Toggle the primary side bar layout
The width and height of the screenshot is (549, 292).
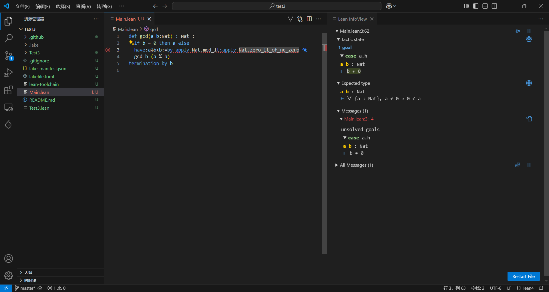tap(476, 6)
